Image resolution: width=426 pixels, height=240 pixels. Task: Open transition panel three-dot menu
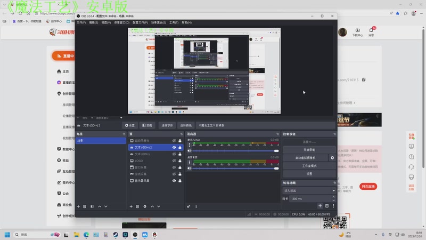pos(333,206)
